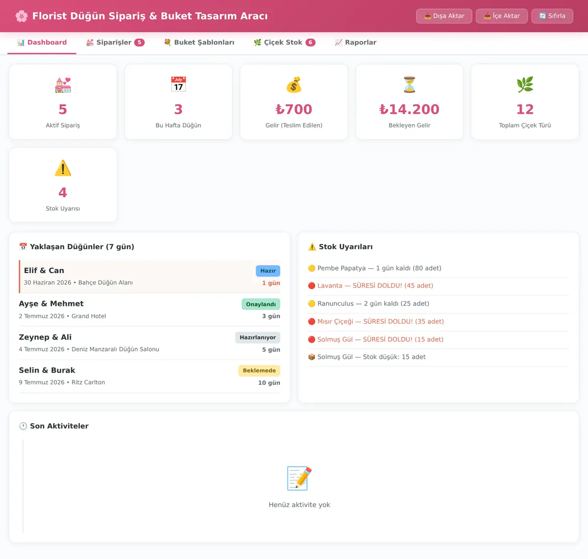Click the hourglass icon on Bekleyen Gelir card
This screenshot has width=588, height=559.
click(410, 85)
